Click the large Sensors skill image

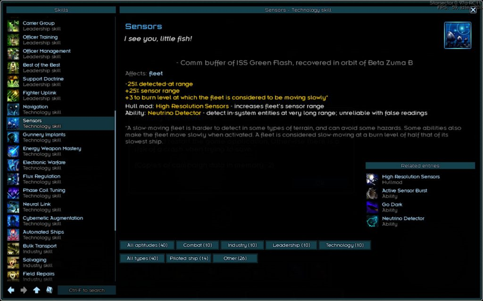(457, 36)
